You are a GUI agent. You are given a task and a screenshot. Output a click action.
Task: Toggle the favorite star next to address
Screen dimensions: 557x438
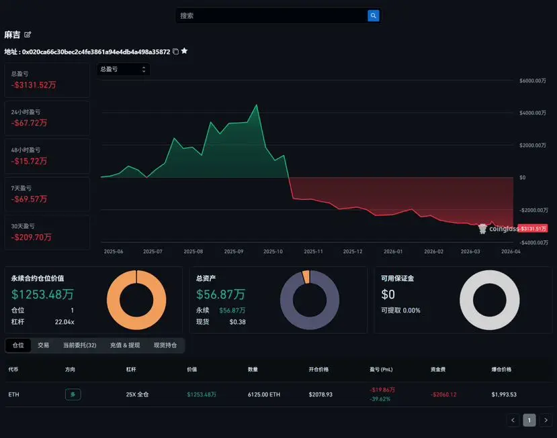click(x=184, y=51)
